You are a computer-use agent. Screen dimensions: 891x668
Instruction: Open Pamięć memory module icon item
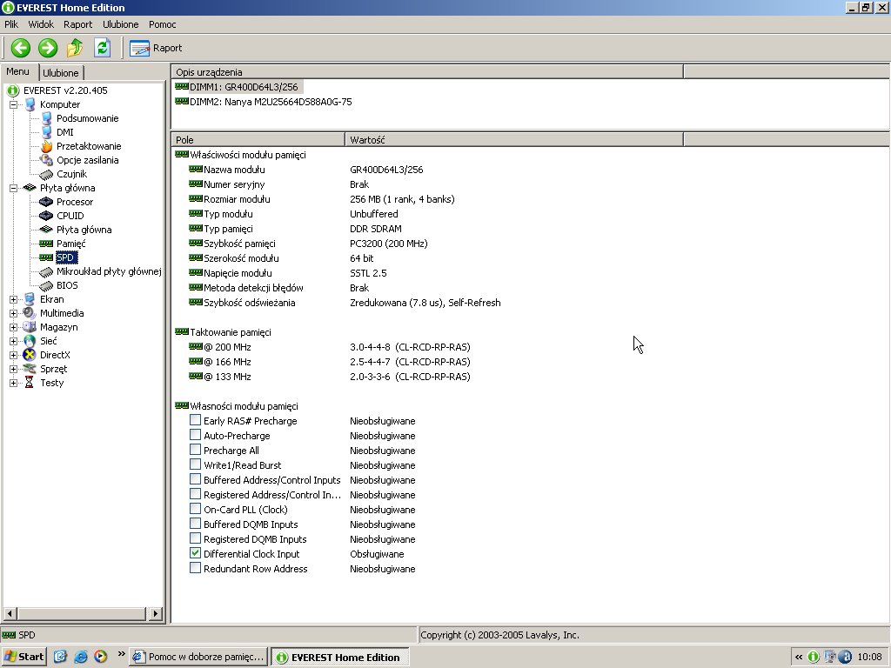47,244
